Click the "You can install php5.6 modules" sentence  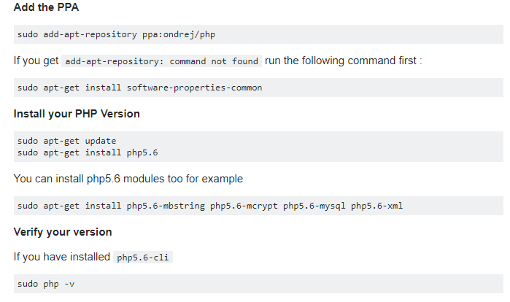pos(128,179)
